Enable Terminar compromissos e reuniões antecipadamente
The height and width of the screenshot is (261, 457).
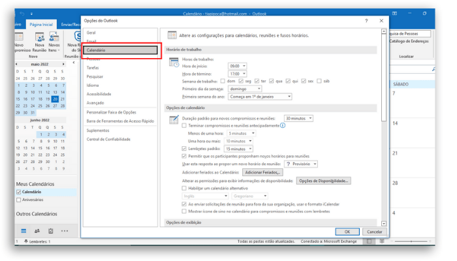point(184,125)
